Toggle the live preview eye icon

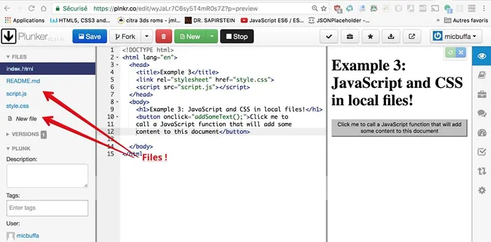coord(482,56)
